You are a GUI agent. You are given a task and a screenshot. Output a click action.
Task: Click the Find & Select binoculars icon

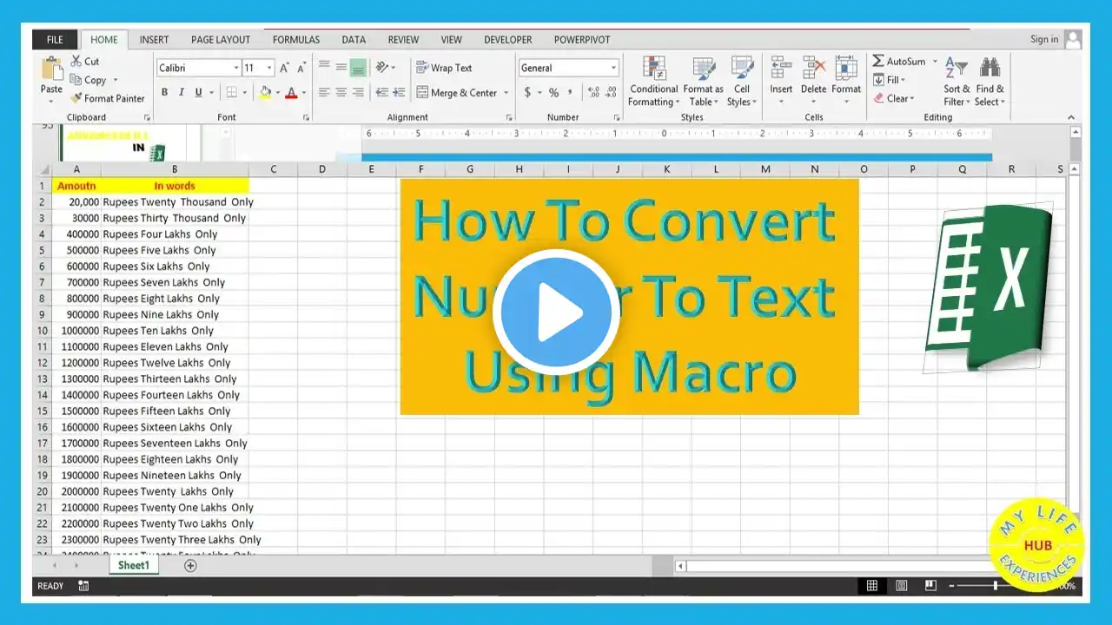990,68
